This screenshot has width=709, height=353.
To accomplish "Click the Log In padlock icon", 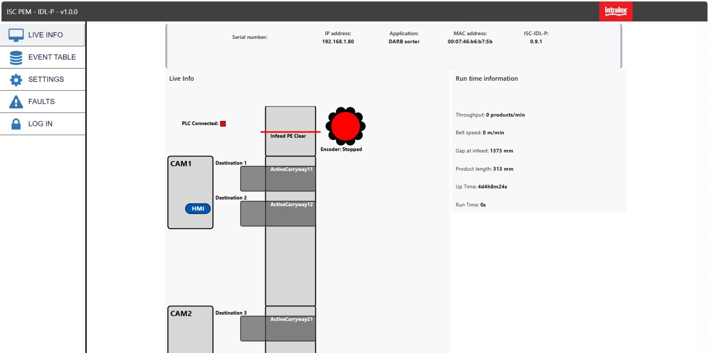I will pos(16,124).
